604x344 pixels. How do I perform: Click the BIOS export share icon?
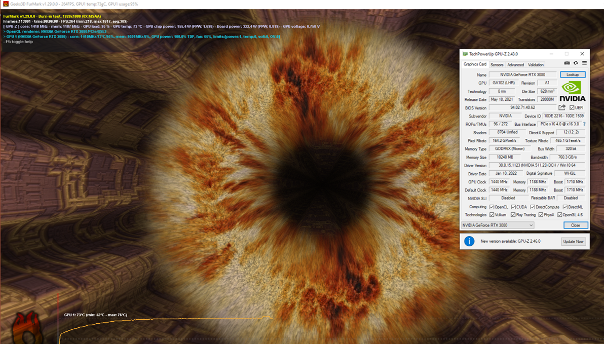(562, 107)
